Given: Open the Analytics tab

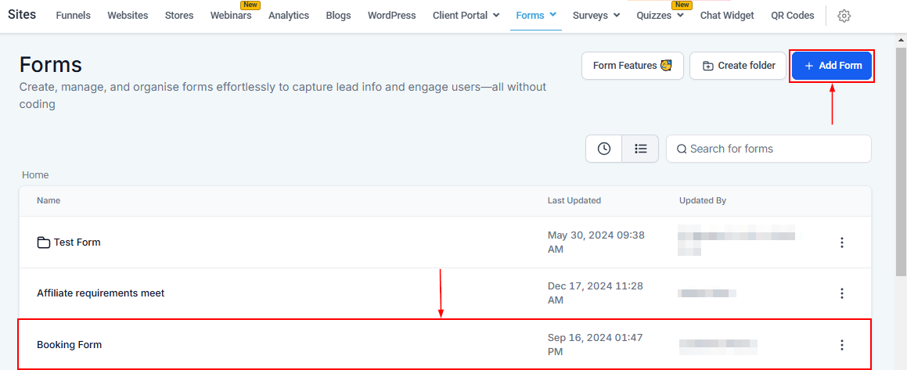Looking at the screenshot, I should coord(289,16).
